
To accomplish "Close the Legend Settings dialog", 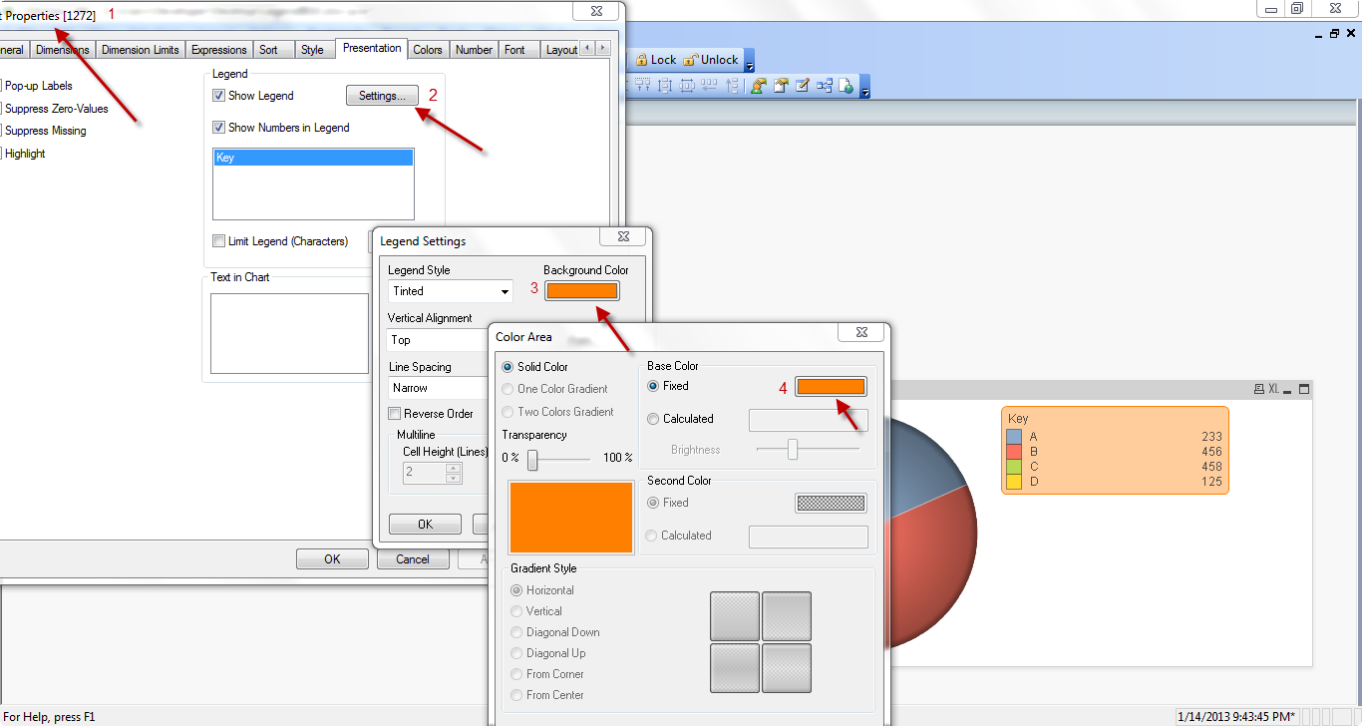I will (623, 236).
